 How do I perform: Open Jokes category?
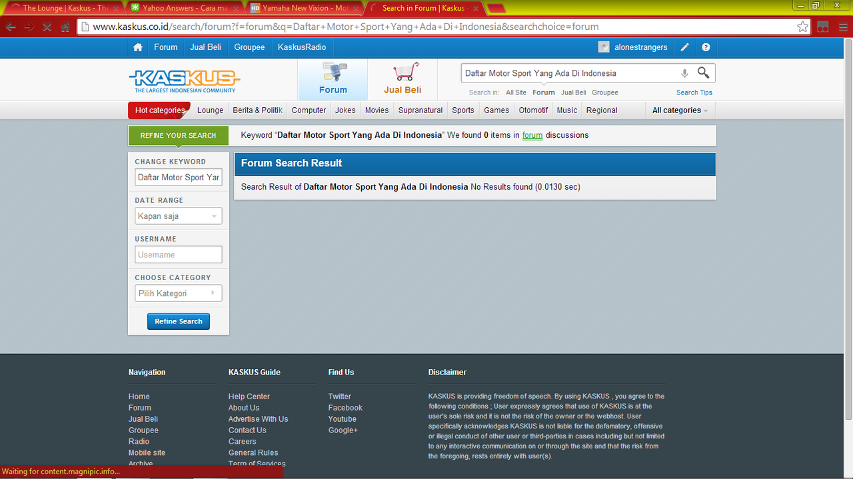click(345, 110)
